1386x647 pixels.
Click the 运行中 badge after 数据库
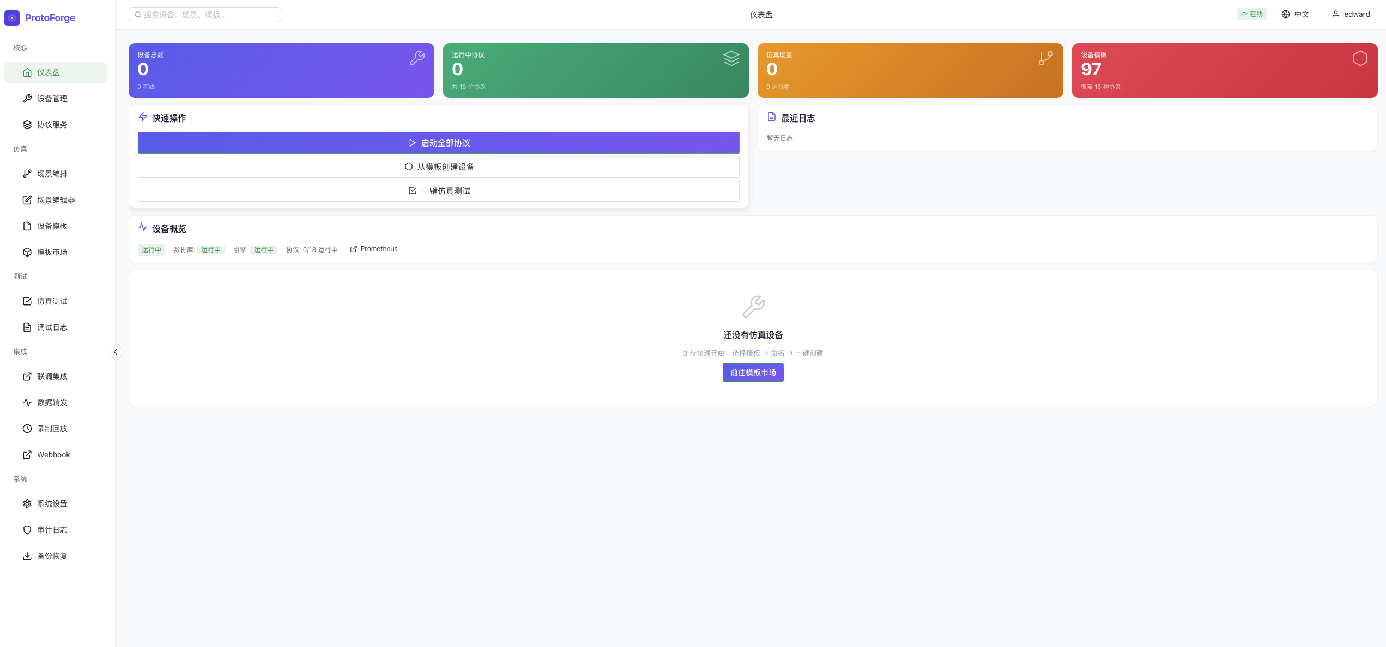[x=211, y=250]
